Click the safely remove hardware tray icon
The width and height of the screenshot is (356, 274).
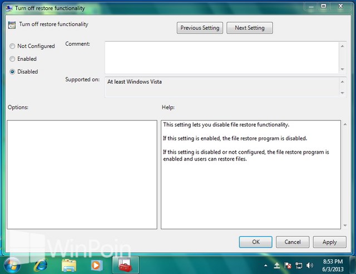[x=277, y=265]
